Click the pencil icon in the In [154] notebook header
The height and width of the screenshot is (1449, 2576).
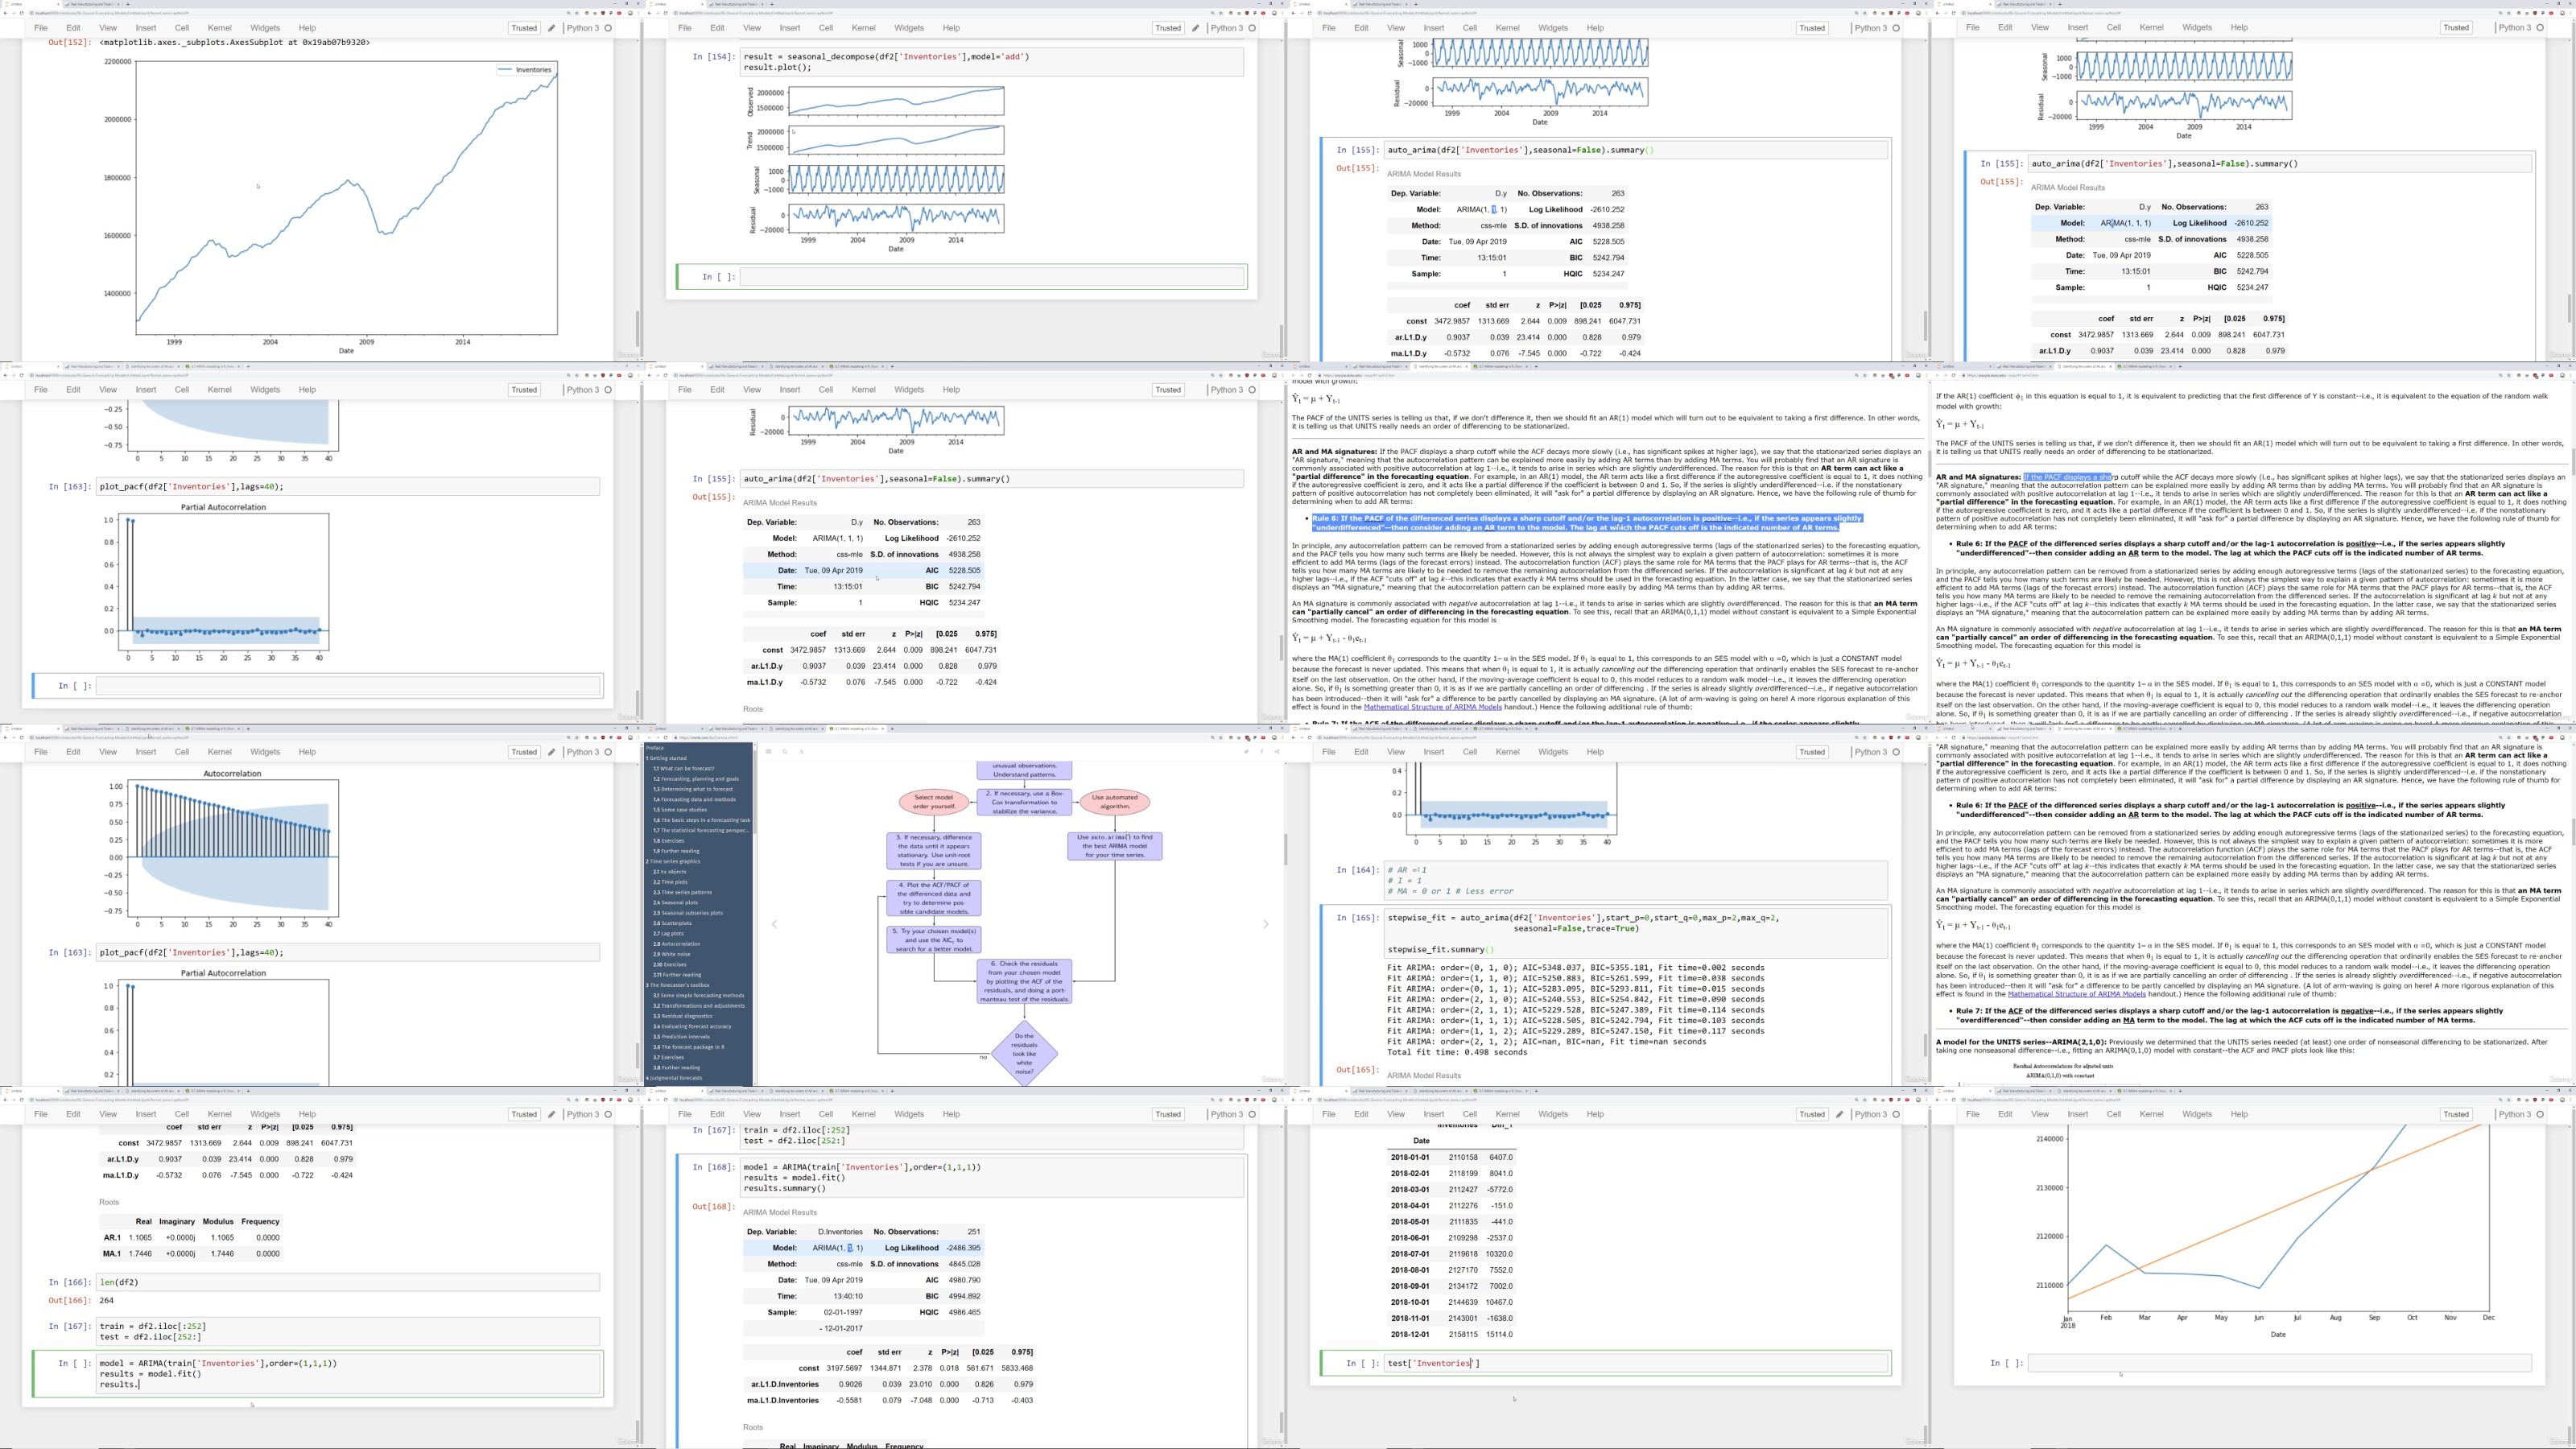point(1195,28)
